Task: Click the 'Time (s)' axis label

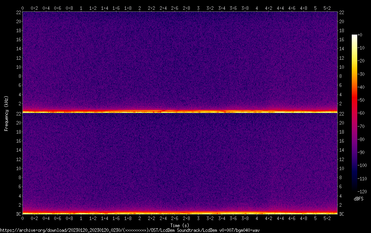Action: click(x=180, y=226)
